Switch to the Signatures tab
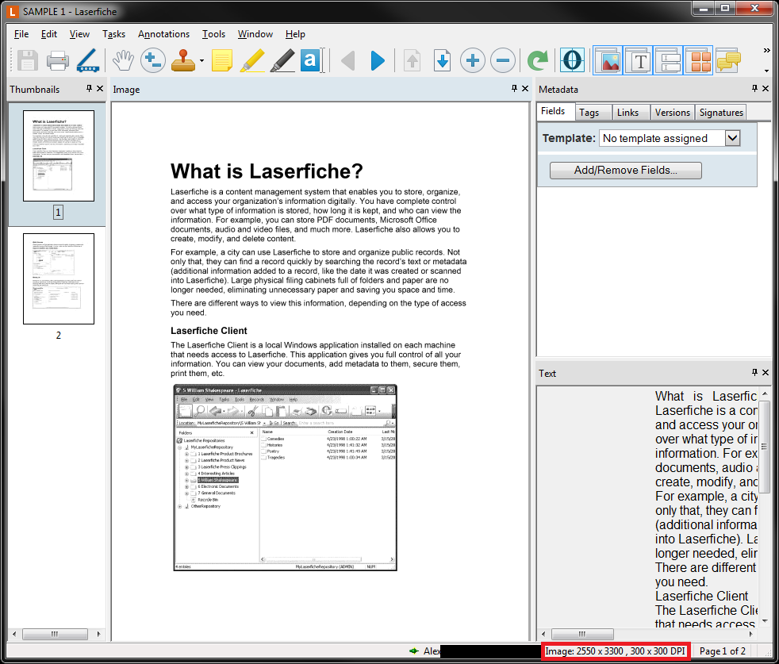 [721, 113]
